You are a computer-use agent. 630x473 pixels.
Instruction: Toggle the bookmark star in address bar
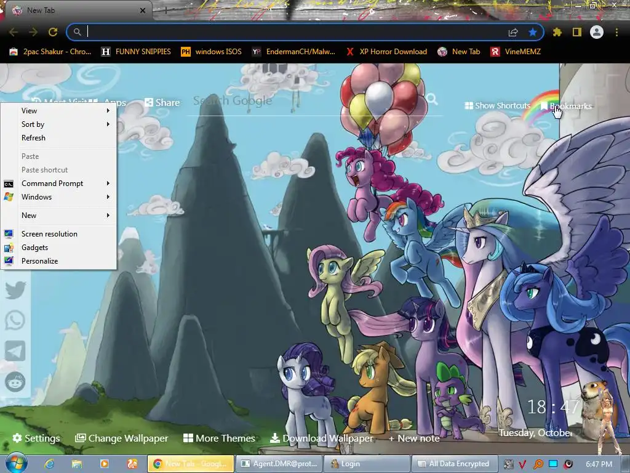tap(533, 32)
